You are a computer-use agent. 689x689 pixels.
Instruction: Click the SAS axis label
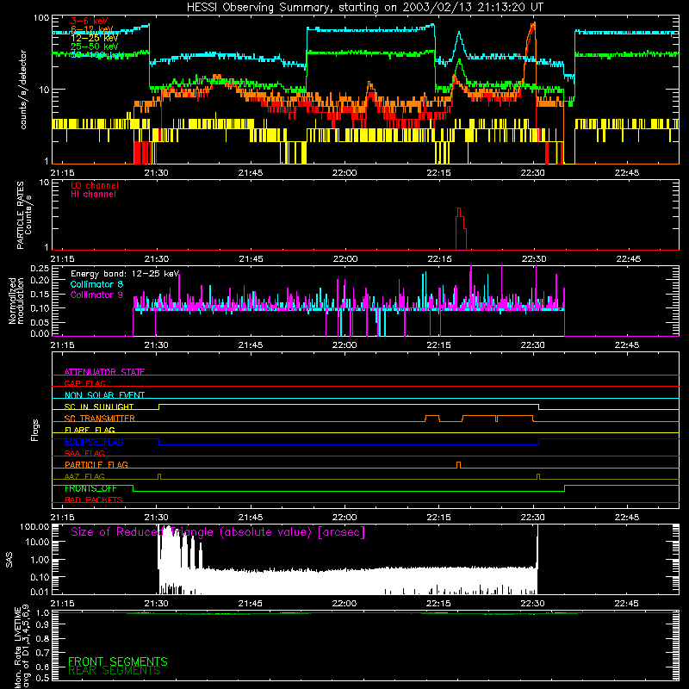point(9,560)
